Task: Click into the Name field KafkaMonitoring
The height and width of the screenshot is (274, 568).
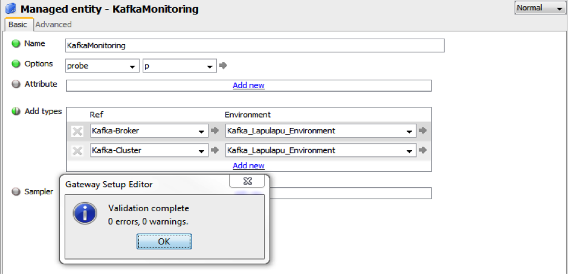Action: 254,46
